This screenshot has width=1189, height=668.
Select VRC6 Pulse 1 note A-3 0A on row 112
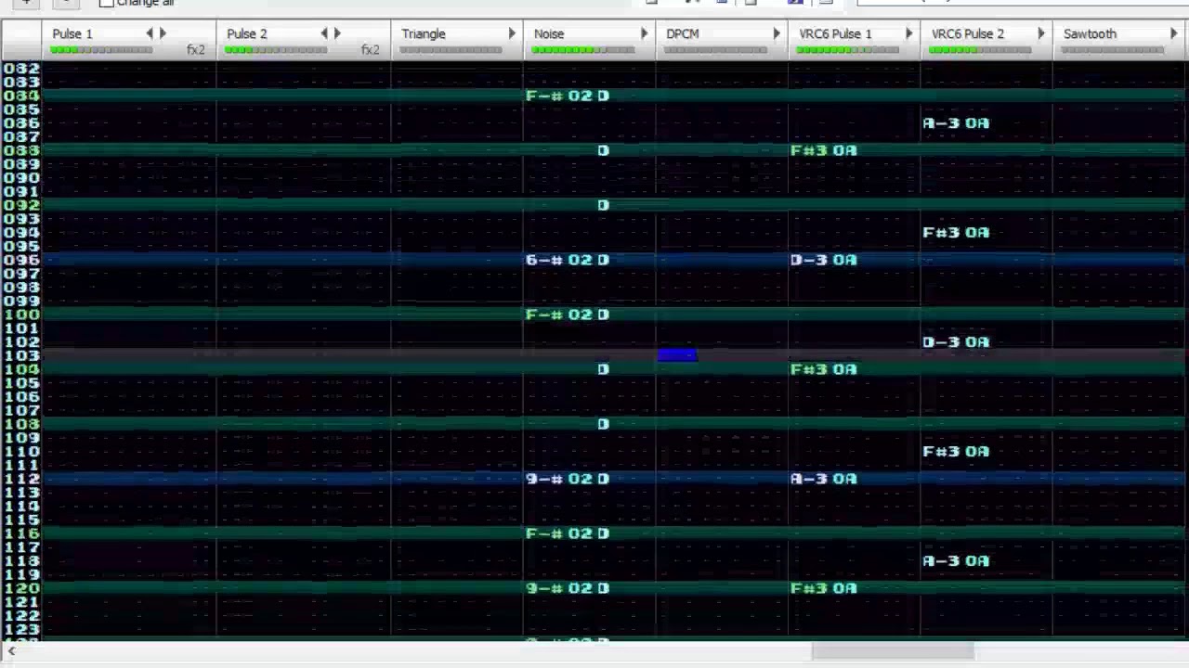824,479
